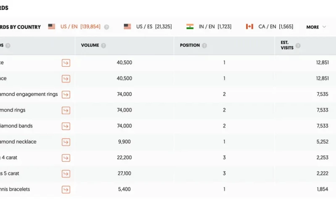
Task: Open arrow icon for 'mond rings' row
Action: 66,110
